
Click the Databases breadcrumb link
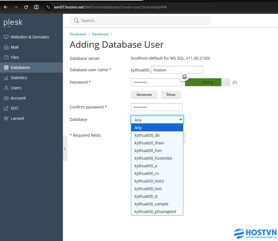tap(78, 34)
